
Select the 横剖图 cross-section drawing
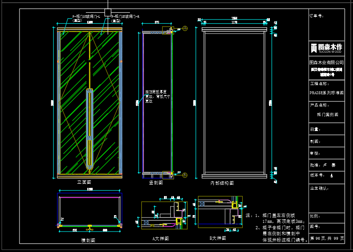[x=89, y=209]
